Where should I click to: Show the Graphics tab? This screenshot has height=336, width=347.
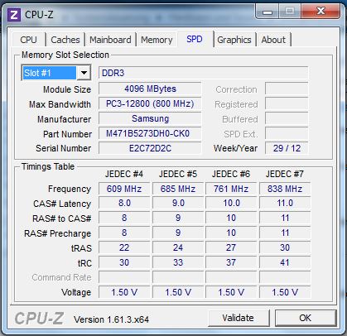click(x=234, y=40)
